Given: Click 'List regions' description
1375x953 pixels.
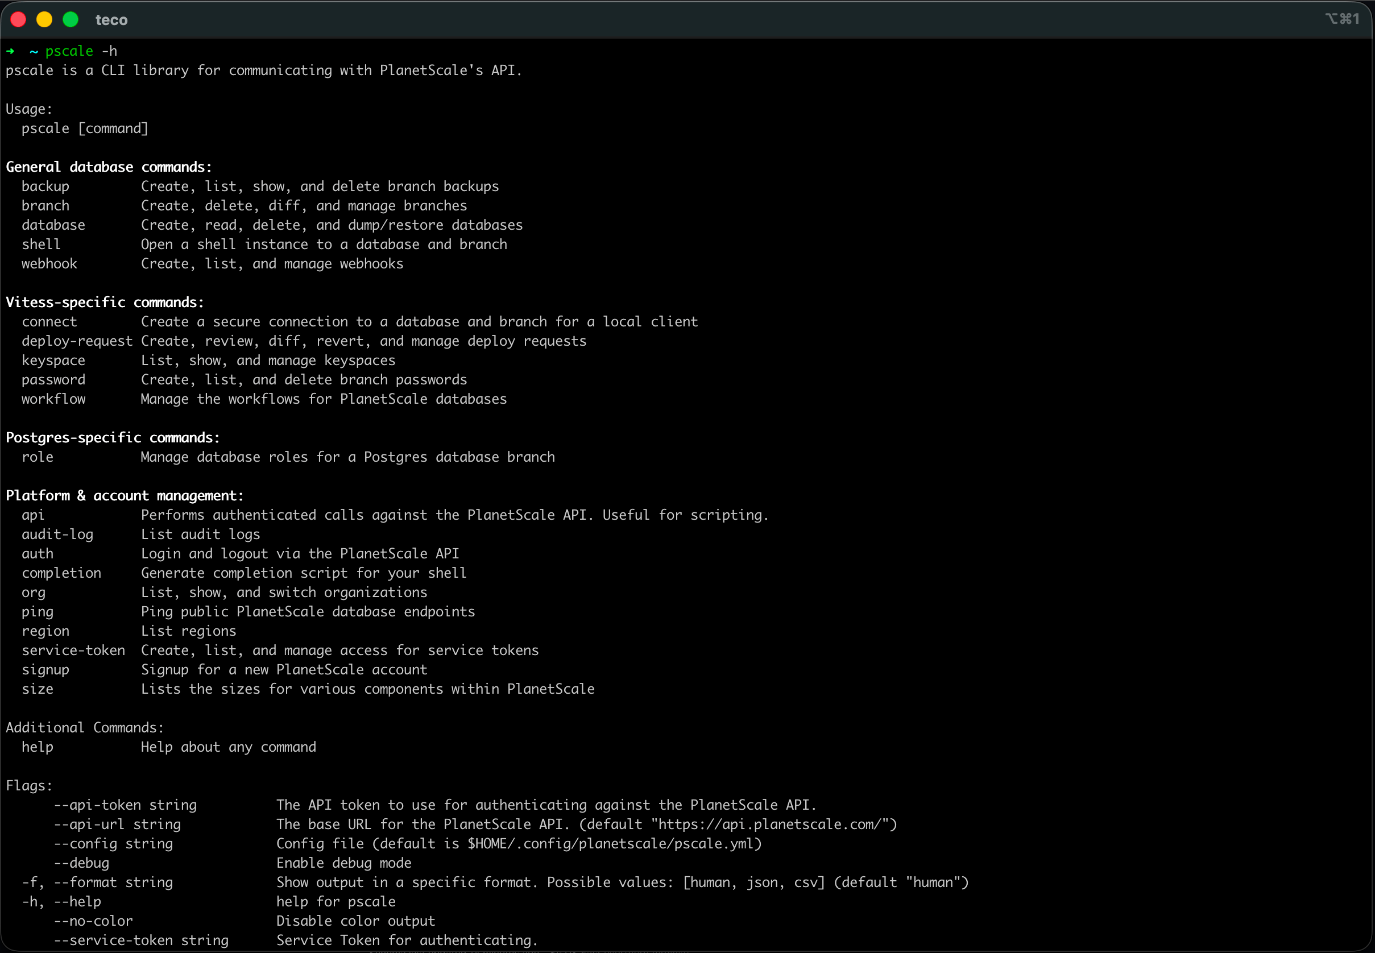Looking at the screenshot, I should tap(189, 631).
